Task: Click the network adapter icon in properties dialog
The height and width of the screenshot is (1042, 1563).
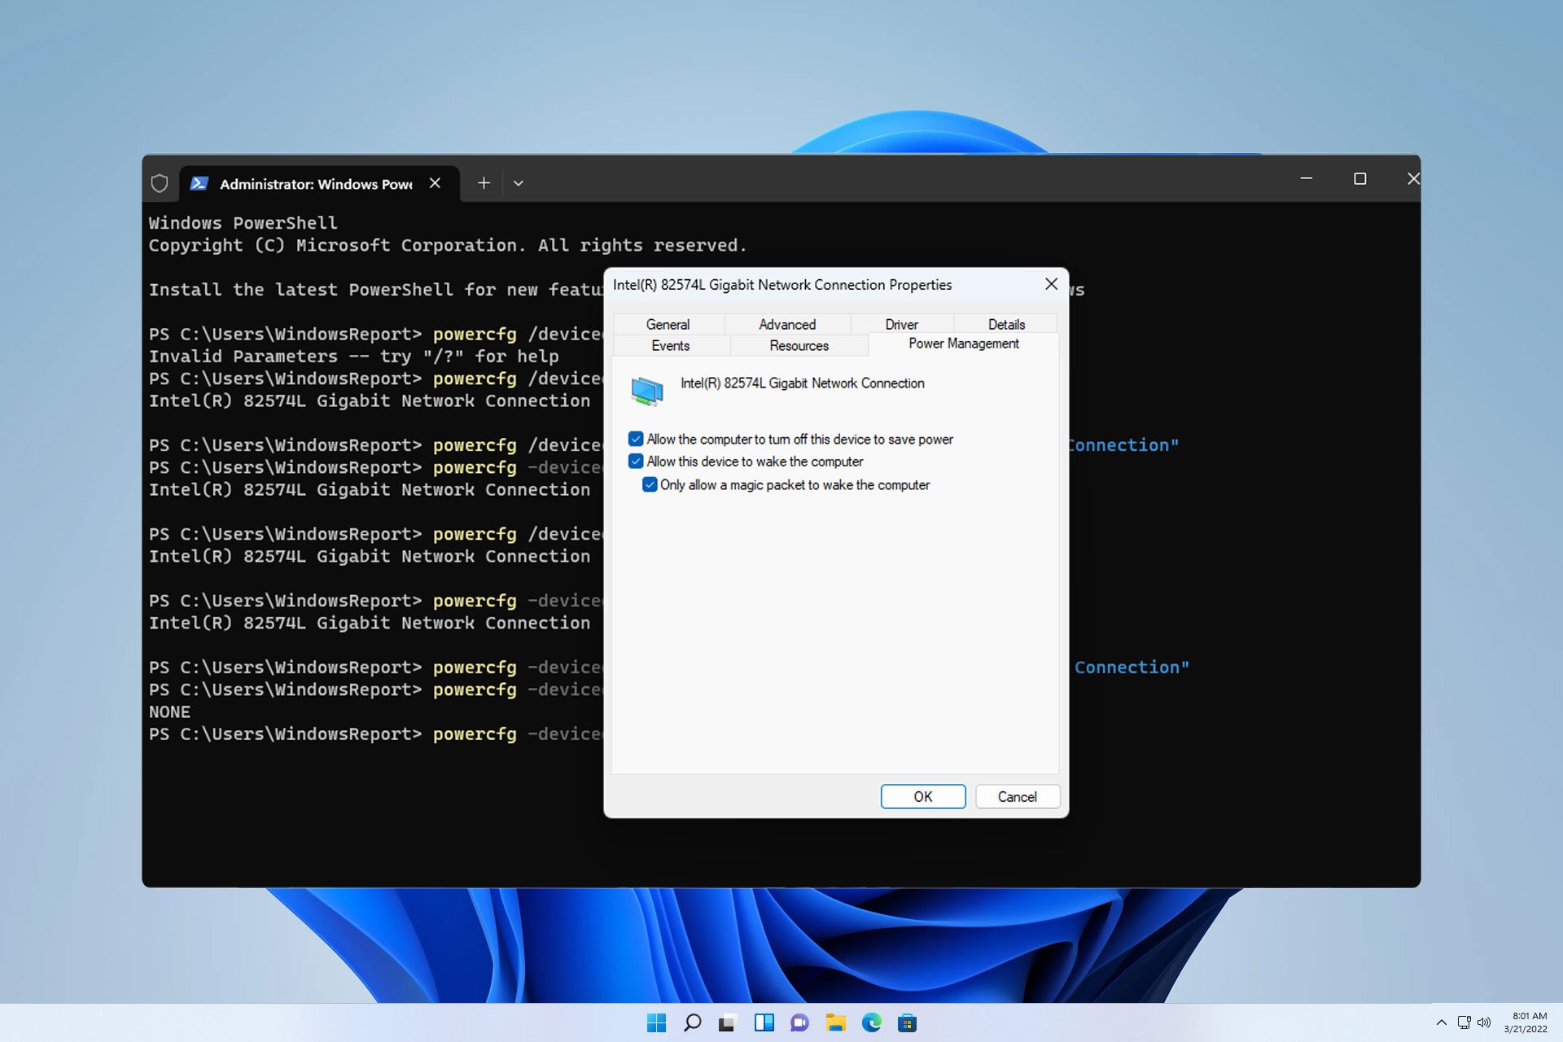Action: click(x=647, y=391)
